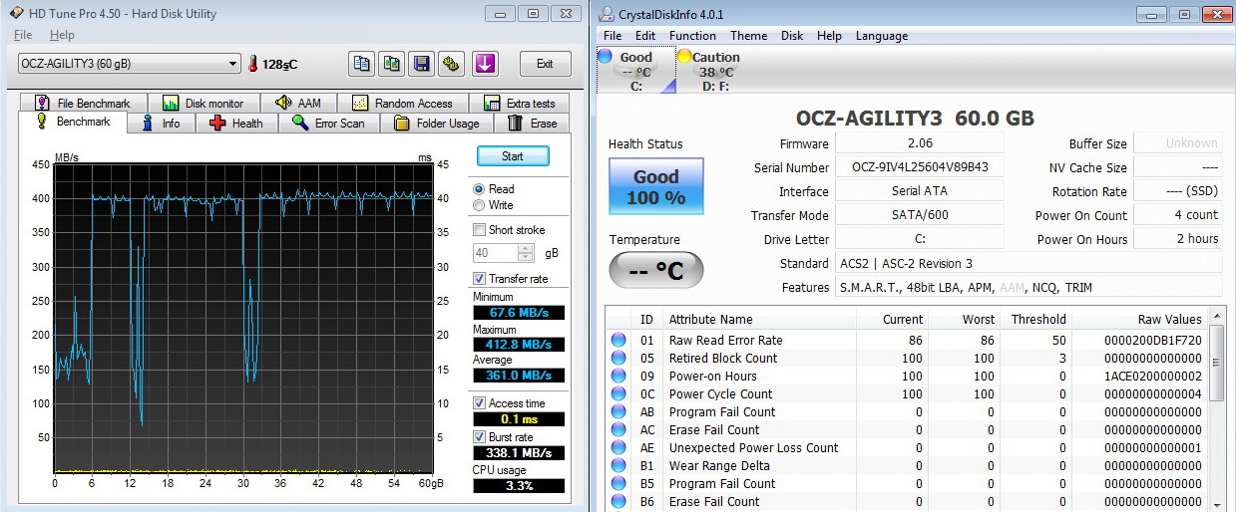
Task: Click the yellow Caution orb for drive D: F:
Action: [684, 57]
